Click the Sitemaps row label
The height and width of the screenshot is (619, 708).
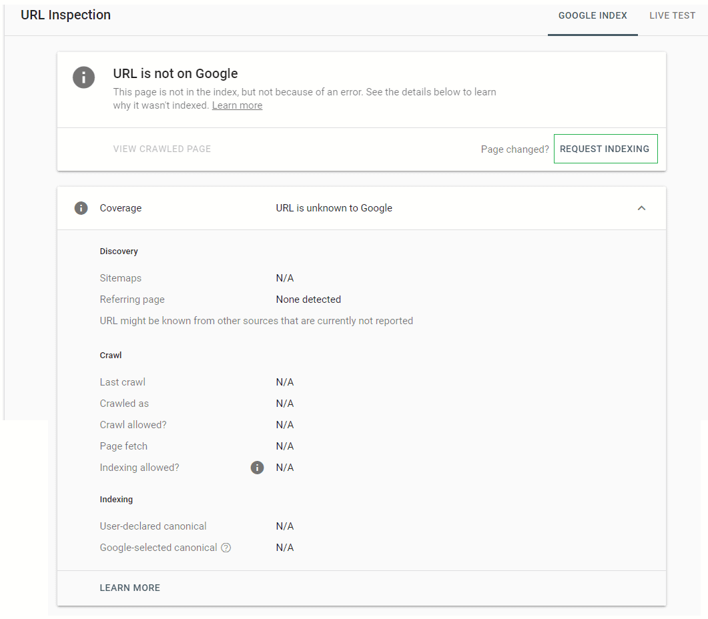(x=121, y=278)
